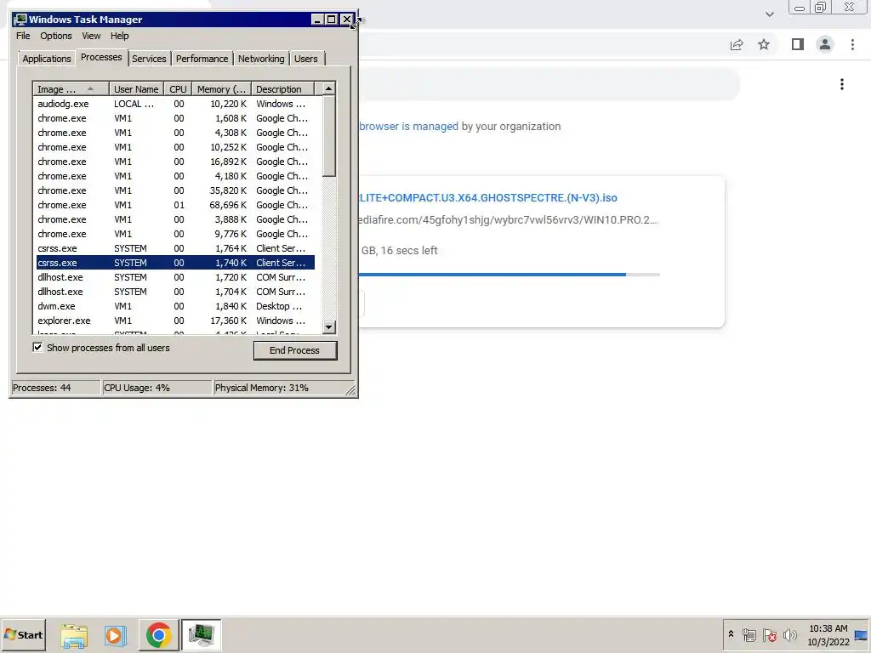Click the process list scrollbar thumb

pos(329,136)
